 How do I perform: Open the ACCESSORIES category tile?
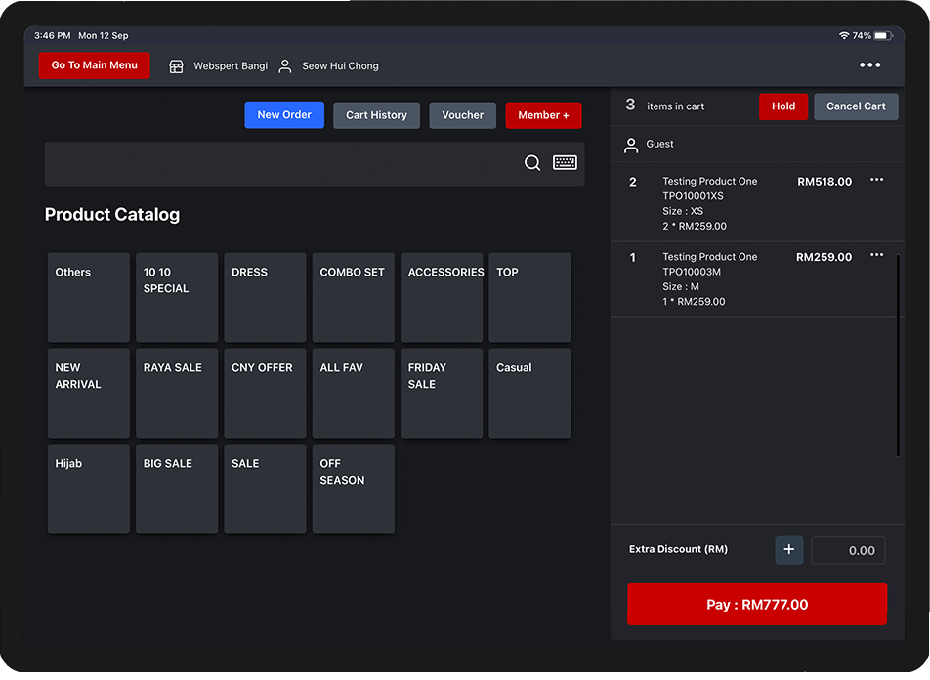point(442,297)
